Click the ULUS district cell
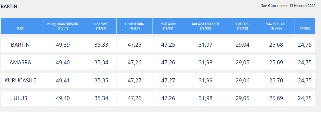 [21, 98]
